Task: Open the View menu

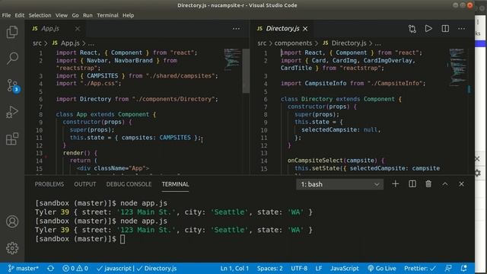Action: pyautogui.click(x=62, y=15)
